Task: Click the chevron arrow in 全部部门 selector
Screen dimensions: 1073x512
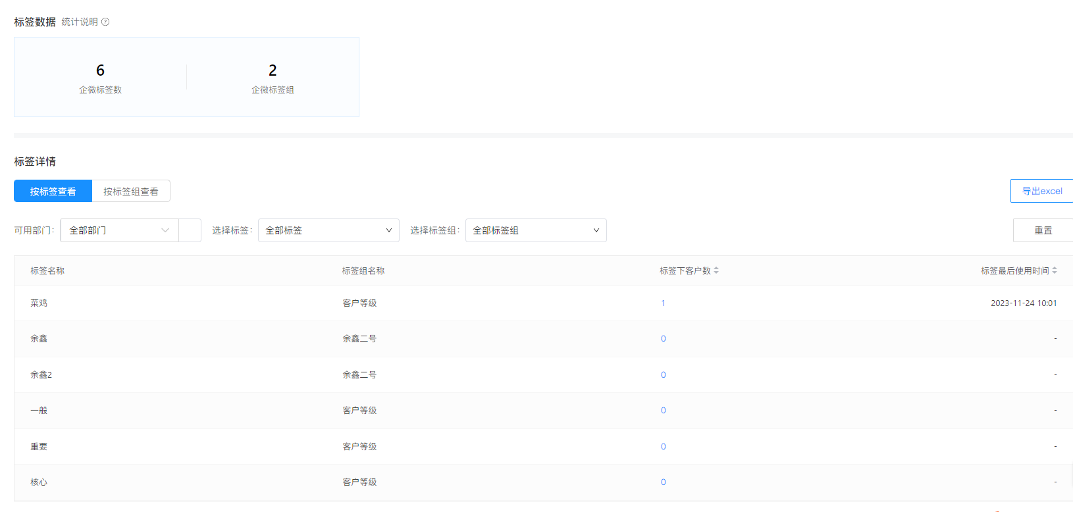Action: 165,230
